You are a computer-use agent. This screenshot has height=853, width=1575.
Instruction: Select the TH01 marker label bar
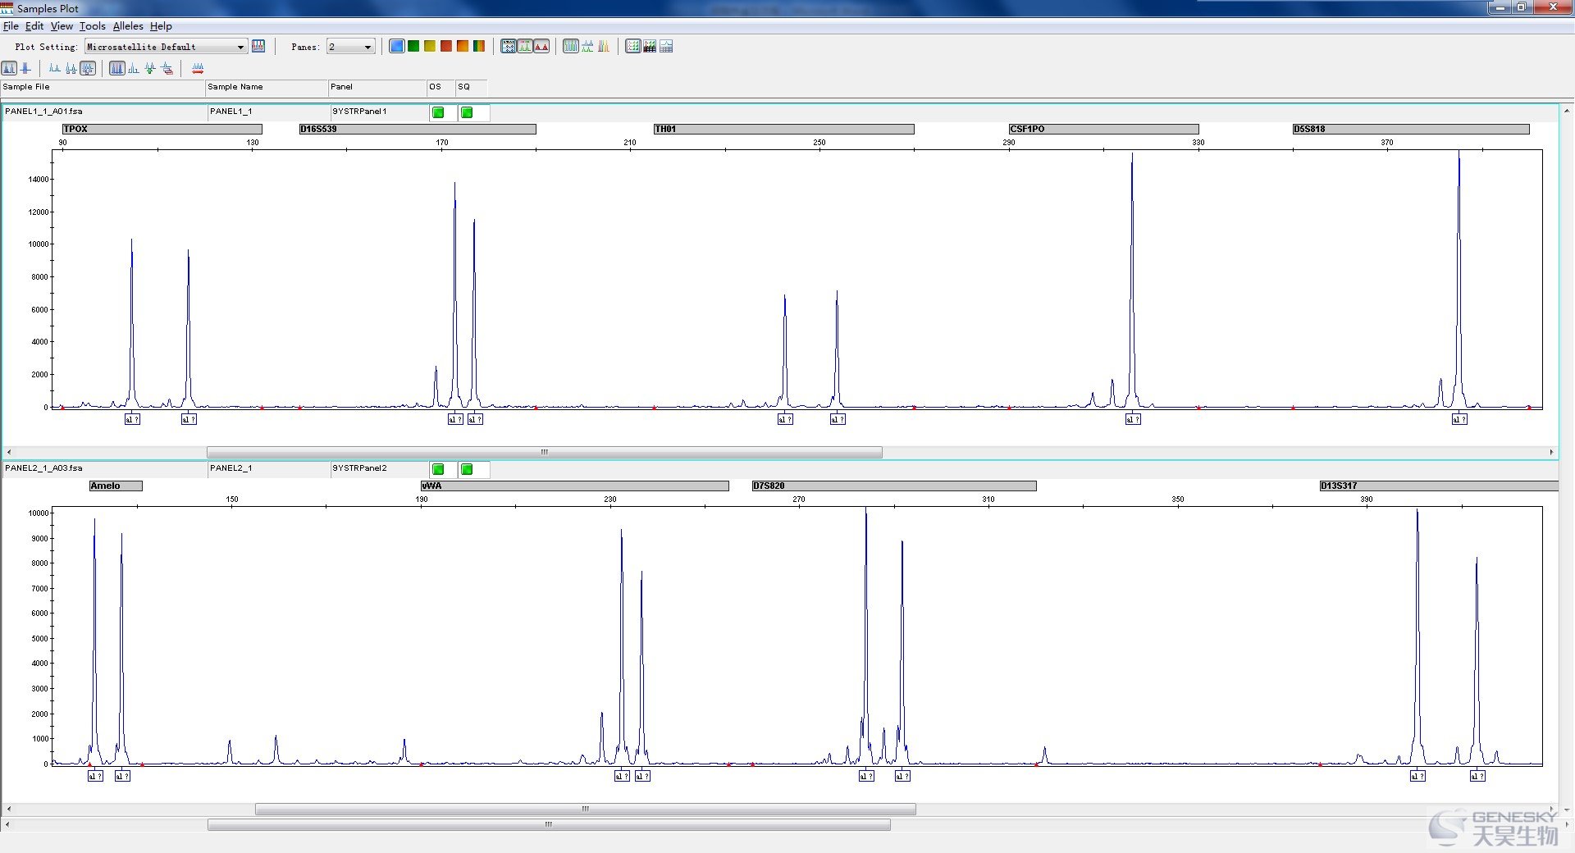click(784, 129)
